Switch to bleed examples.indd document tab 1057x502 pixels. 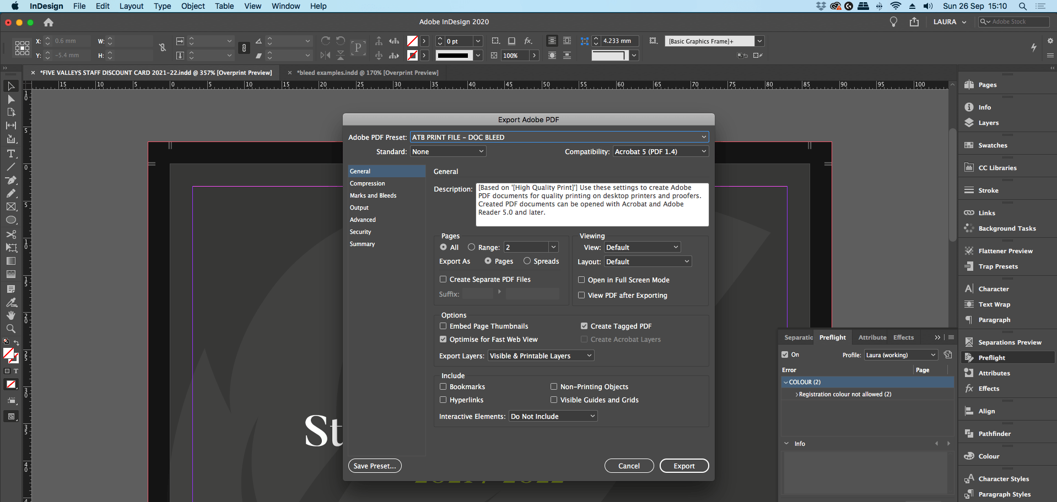pyautogui.click(x=367, y=73)
